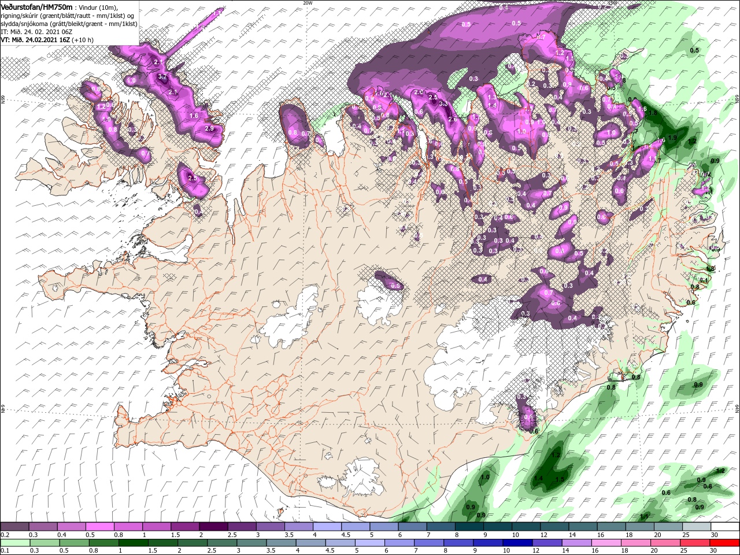The height and width of the screenshot is (555, 740).
Task: Pick the darkest green swatch between 1 and 1.5 in the lower legend row
Action: [x=132, y=543]
